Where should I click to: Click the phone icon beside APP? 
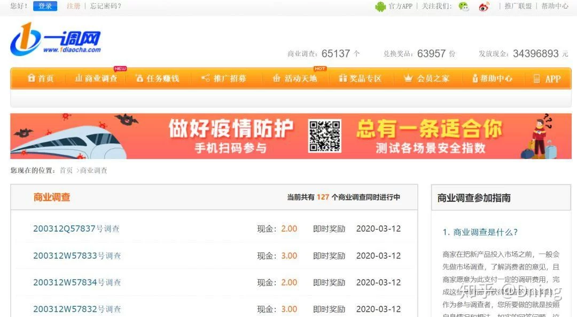click(x=536, y=79)
